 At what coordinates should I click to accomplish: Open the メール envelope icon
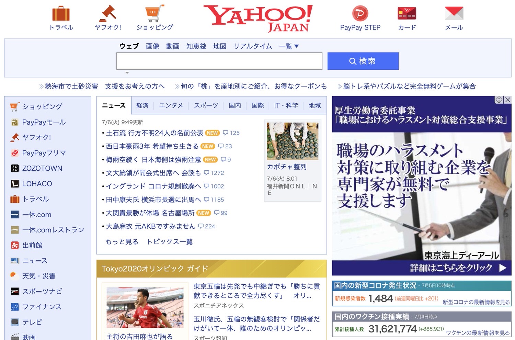tap(454, 13)
